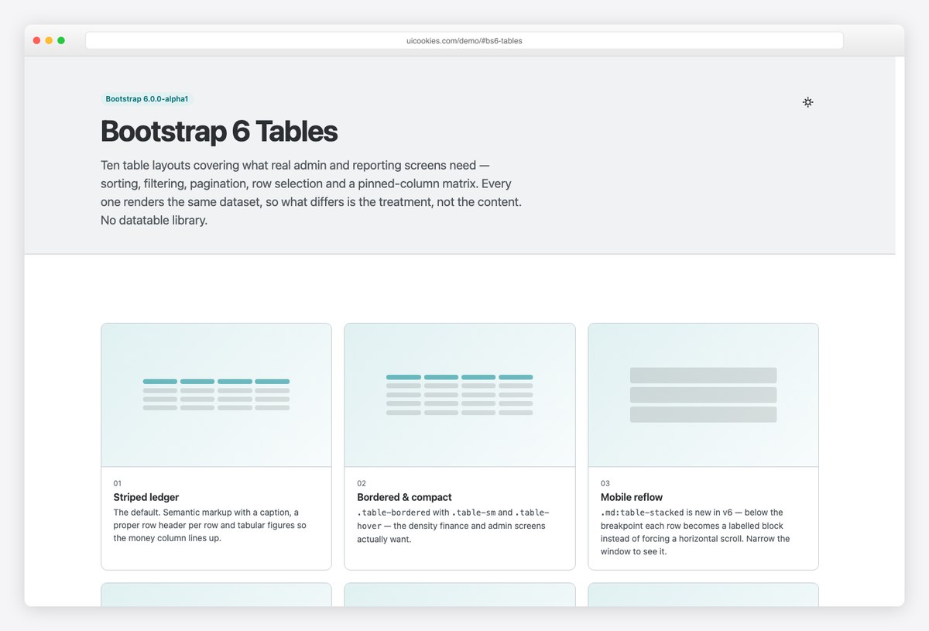Click the yellow minimize window button

pyautogui.click(x=49, y=40)
